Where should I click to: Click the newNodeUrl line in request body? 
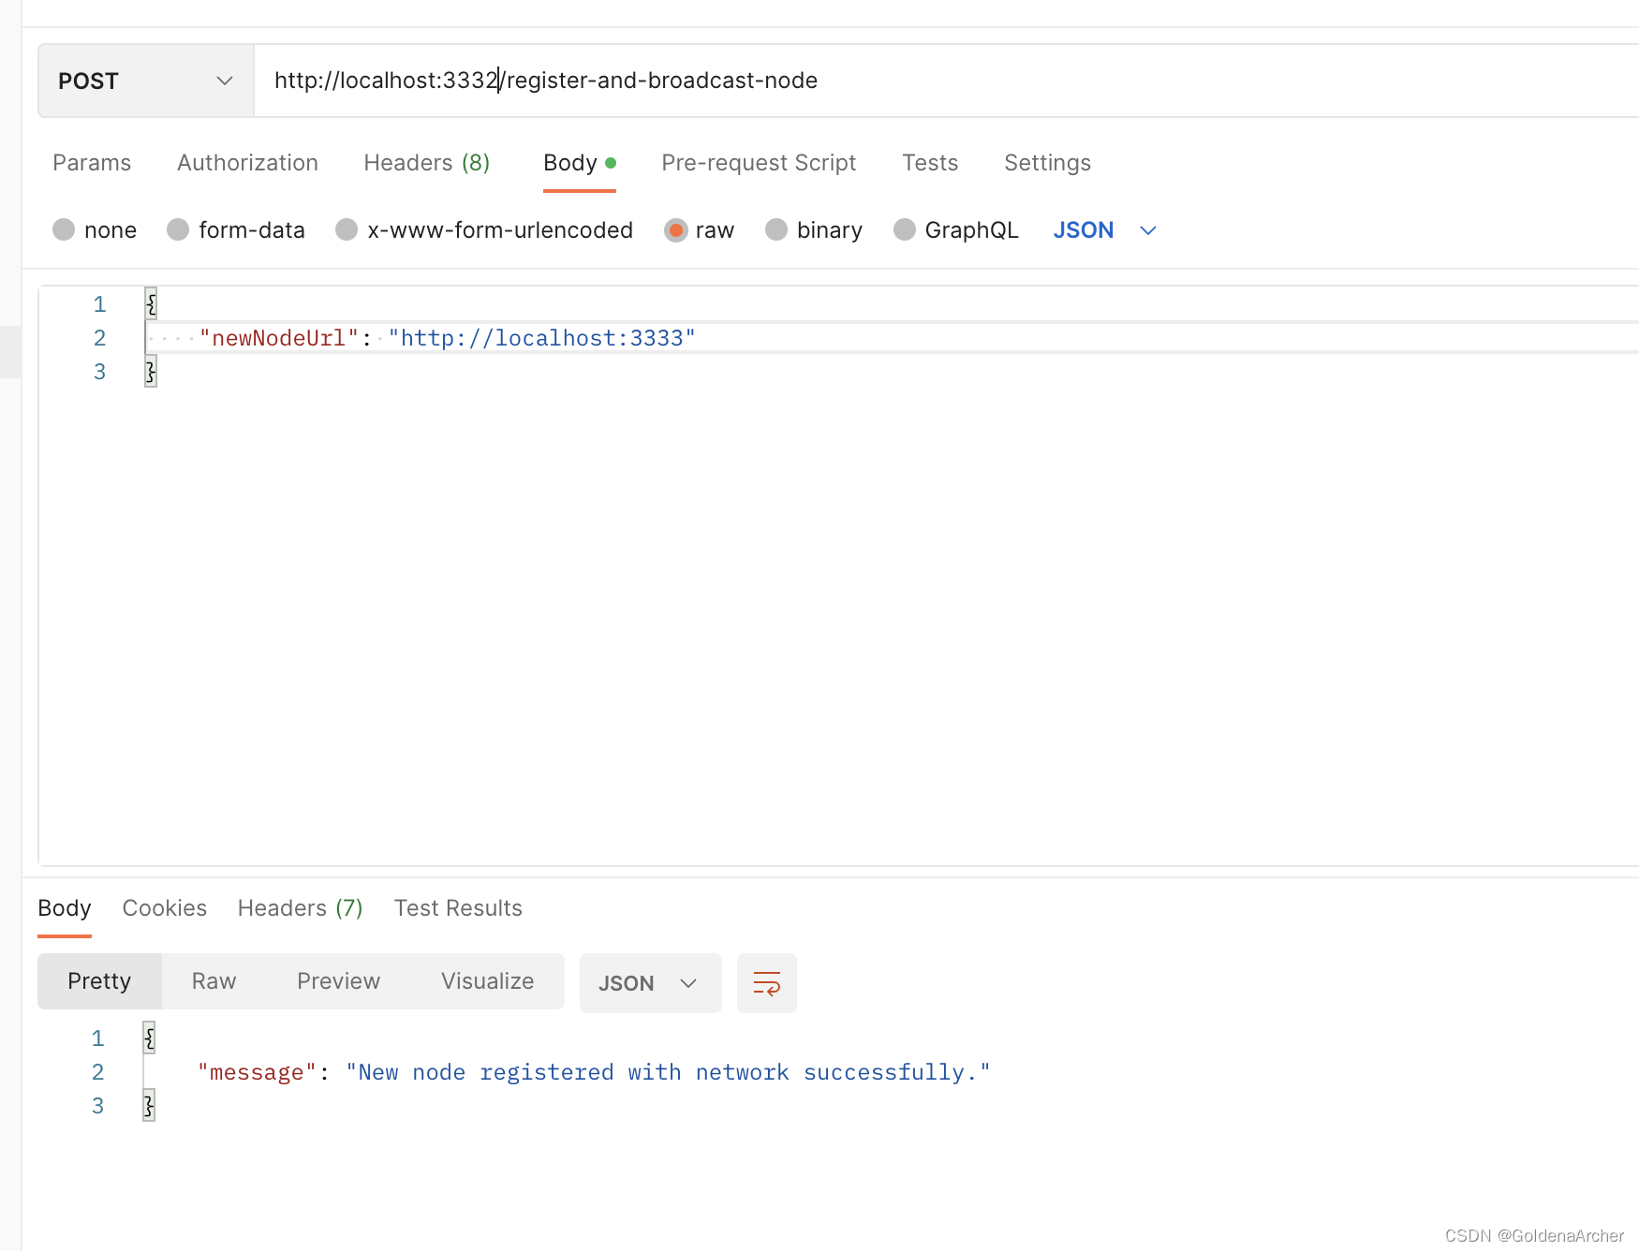click(x=890, y=337)
